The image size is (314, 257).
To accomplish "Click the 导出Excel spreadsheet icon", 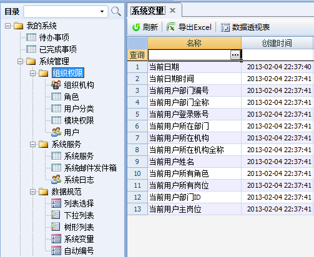I will (x=171, y=27).
